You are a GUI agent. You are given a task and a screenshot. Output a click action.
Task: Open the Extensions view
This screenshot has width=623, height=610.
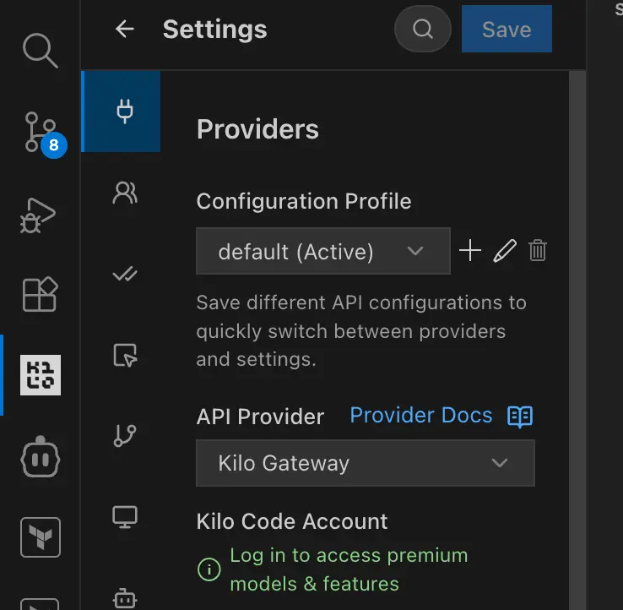tap(41, 294)
